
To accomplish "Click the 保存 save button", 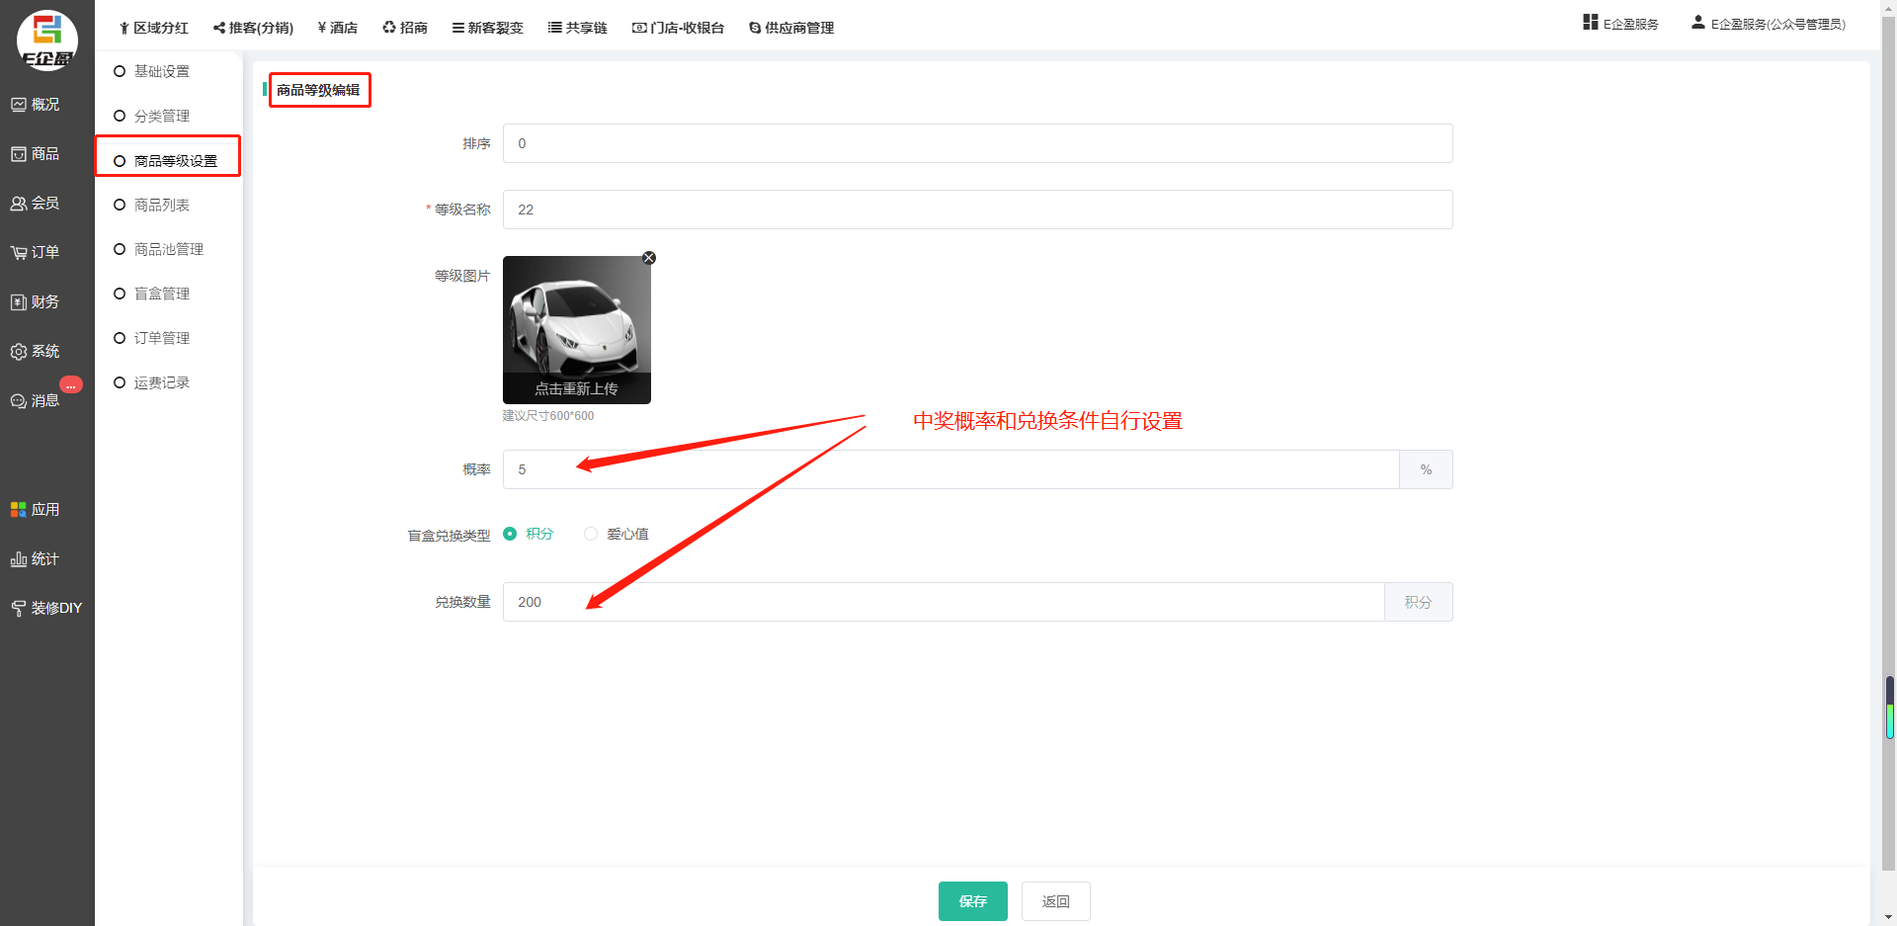I will pos(972,901).
